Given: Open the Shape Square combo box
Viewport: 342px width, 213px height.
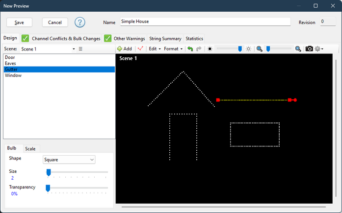Looking at the screenshot, I should pos(69,160).
